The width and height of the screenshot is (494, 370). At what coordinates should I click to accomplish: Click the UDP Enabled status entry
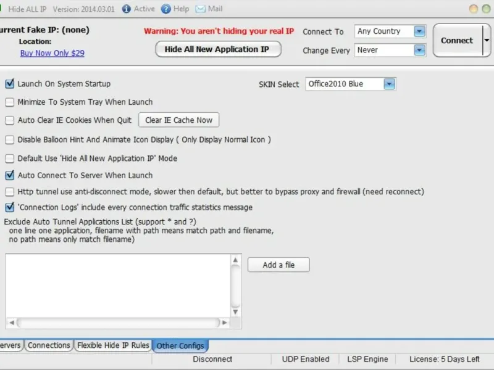click(306, 360)
